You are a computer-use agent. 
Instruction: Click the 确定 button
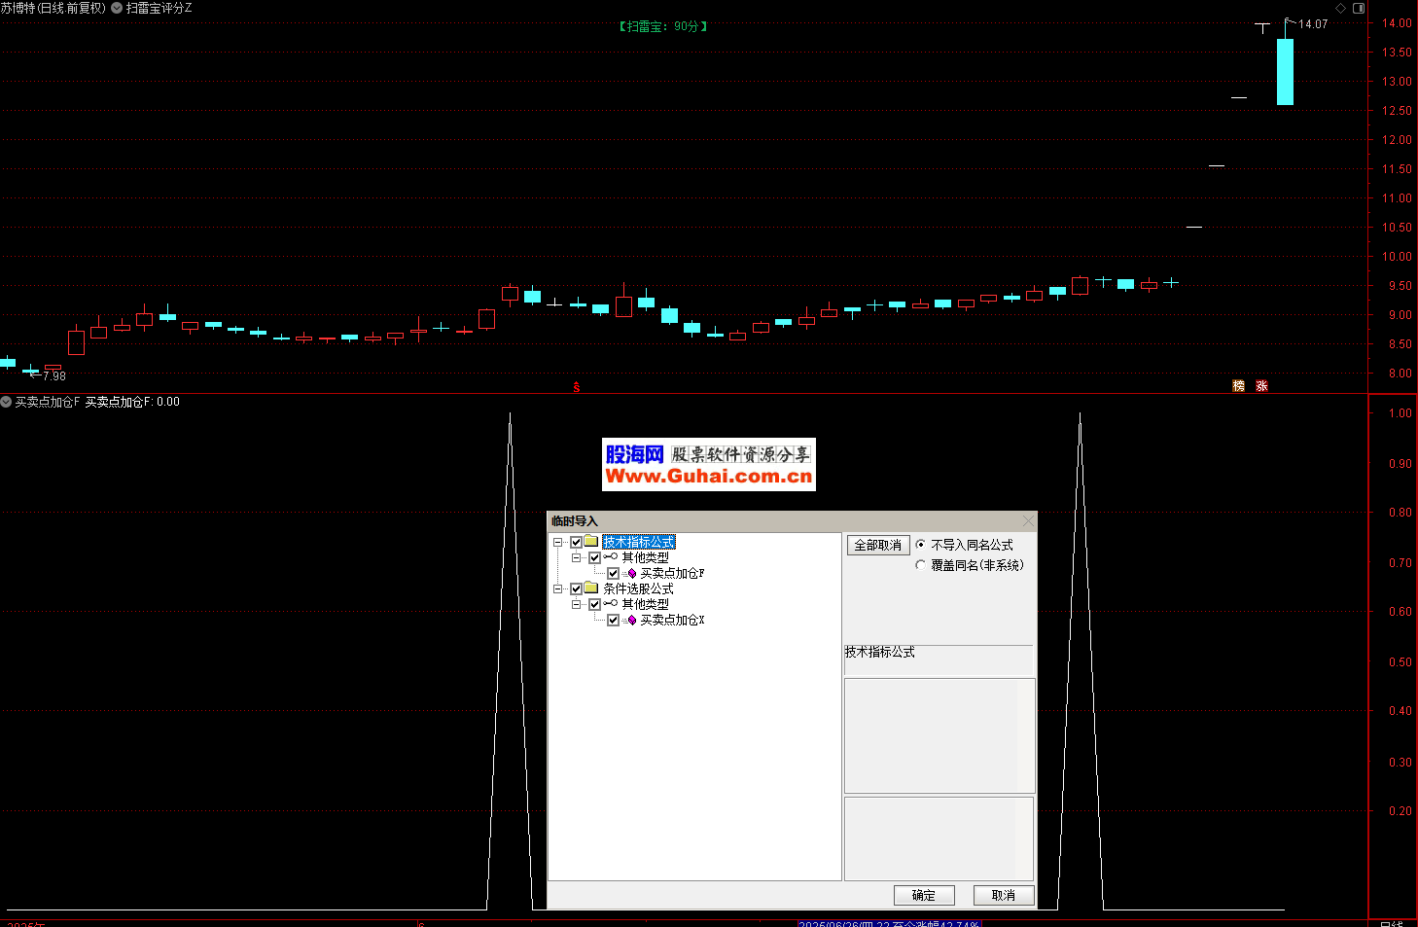[924, 895]
